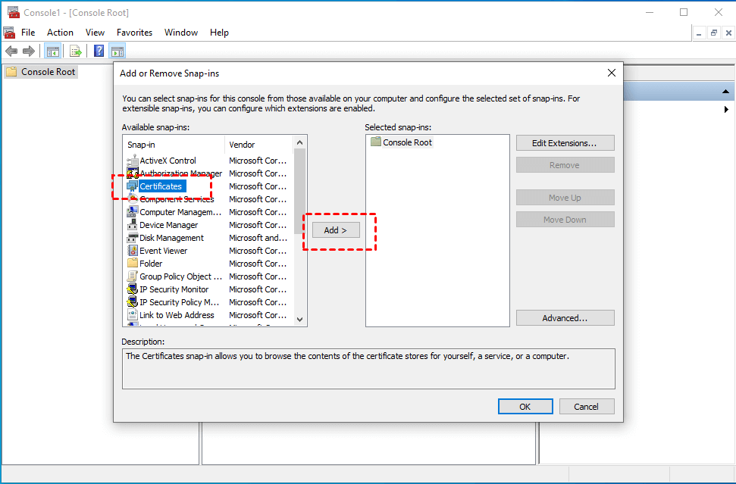736x484 pixels.
Task: Click the Disk Management snap-in icon
Action: pyautogui.click(x=133, y=238)
